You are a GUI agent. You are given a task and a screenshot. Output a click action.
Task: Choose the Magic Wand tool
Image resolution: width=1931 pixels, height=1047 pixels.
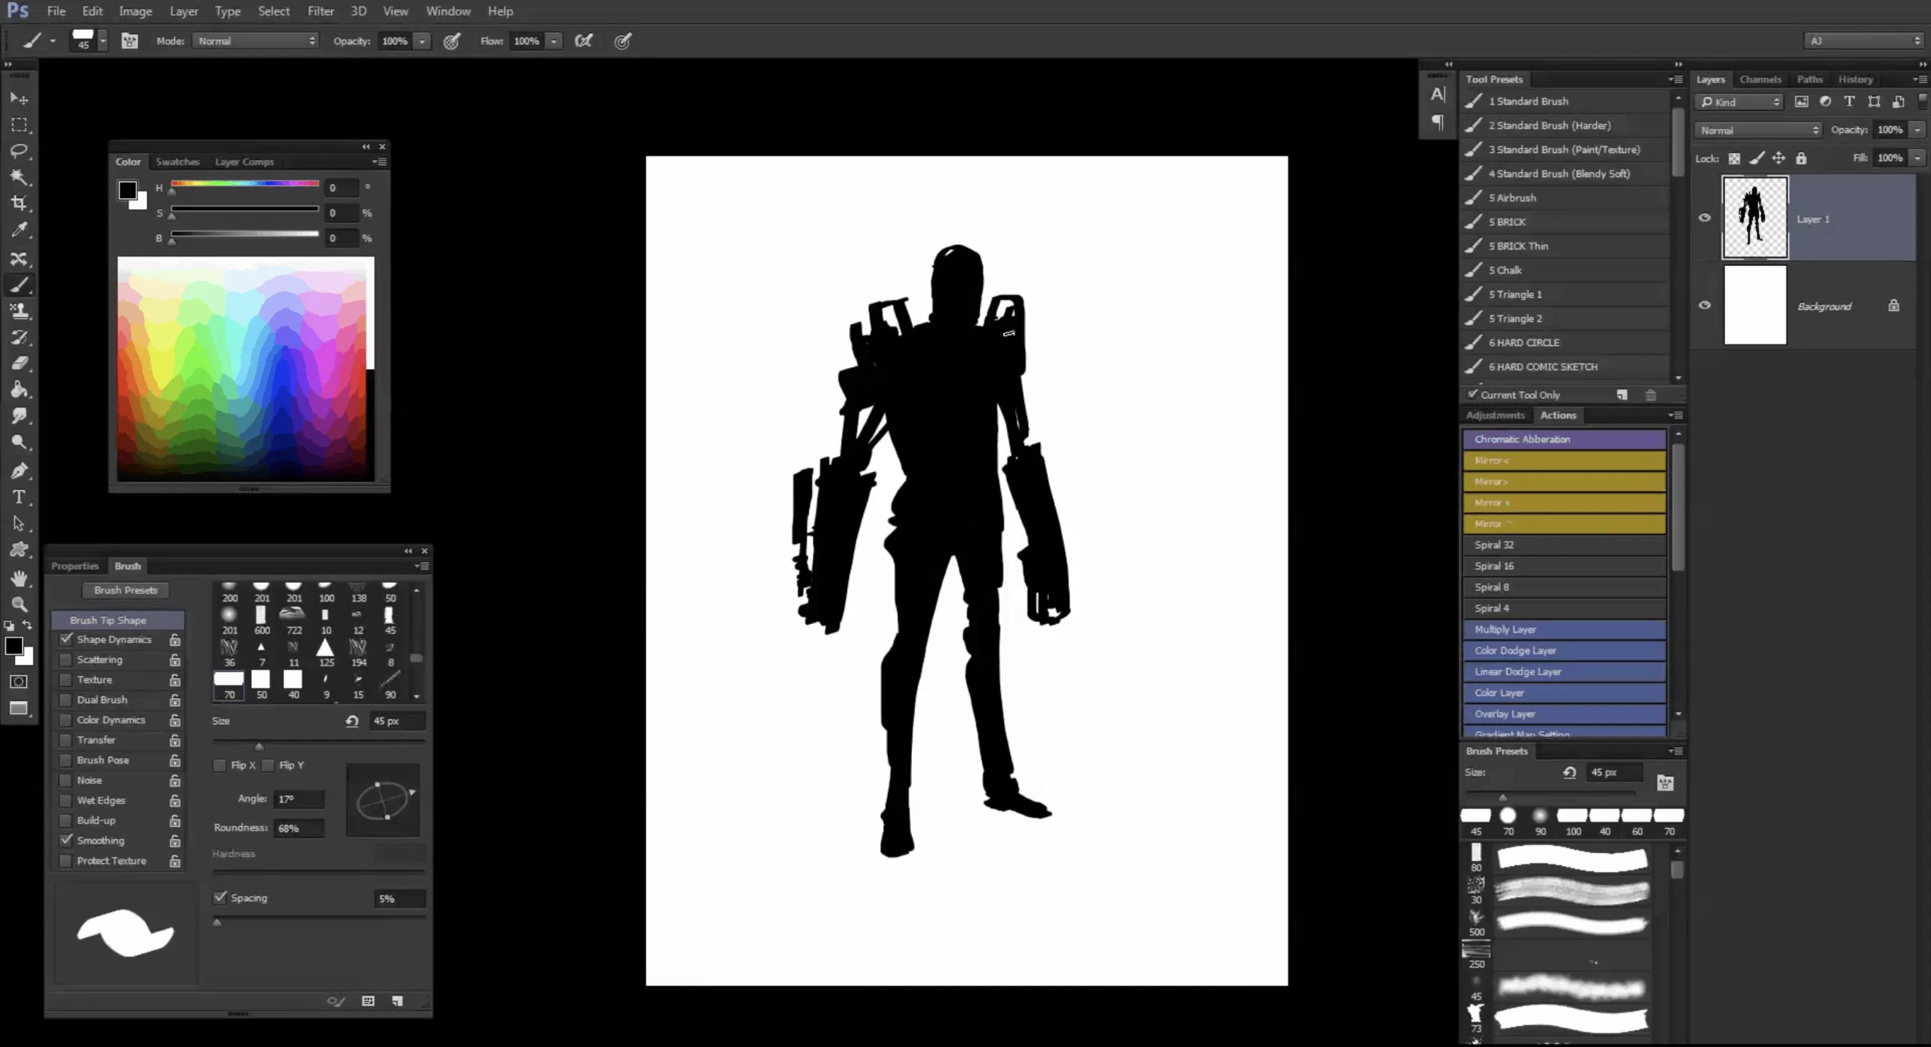[x=19, y=177]
